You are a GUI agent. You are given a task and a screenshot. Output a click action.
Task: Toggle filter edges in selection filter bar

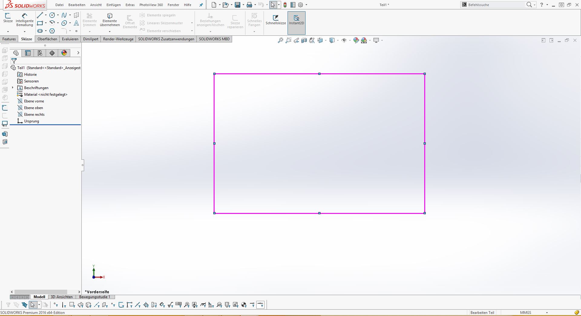pyautogui.click(x=64, y=305)
